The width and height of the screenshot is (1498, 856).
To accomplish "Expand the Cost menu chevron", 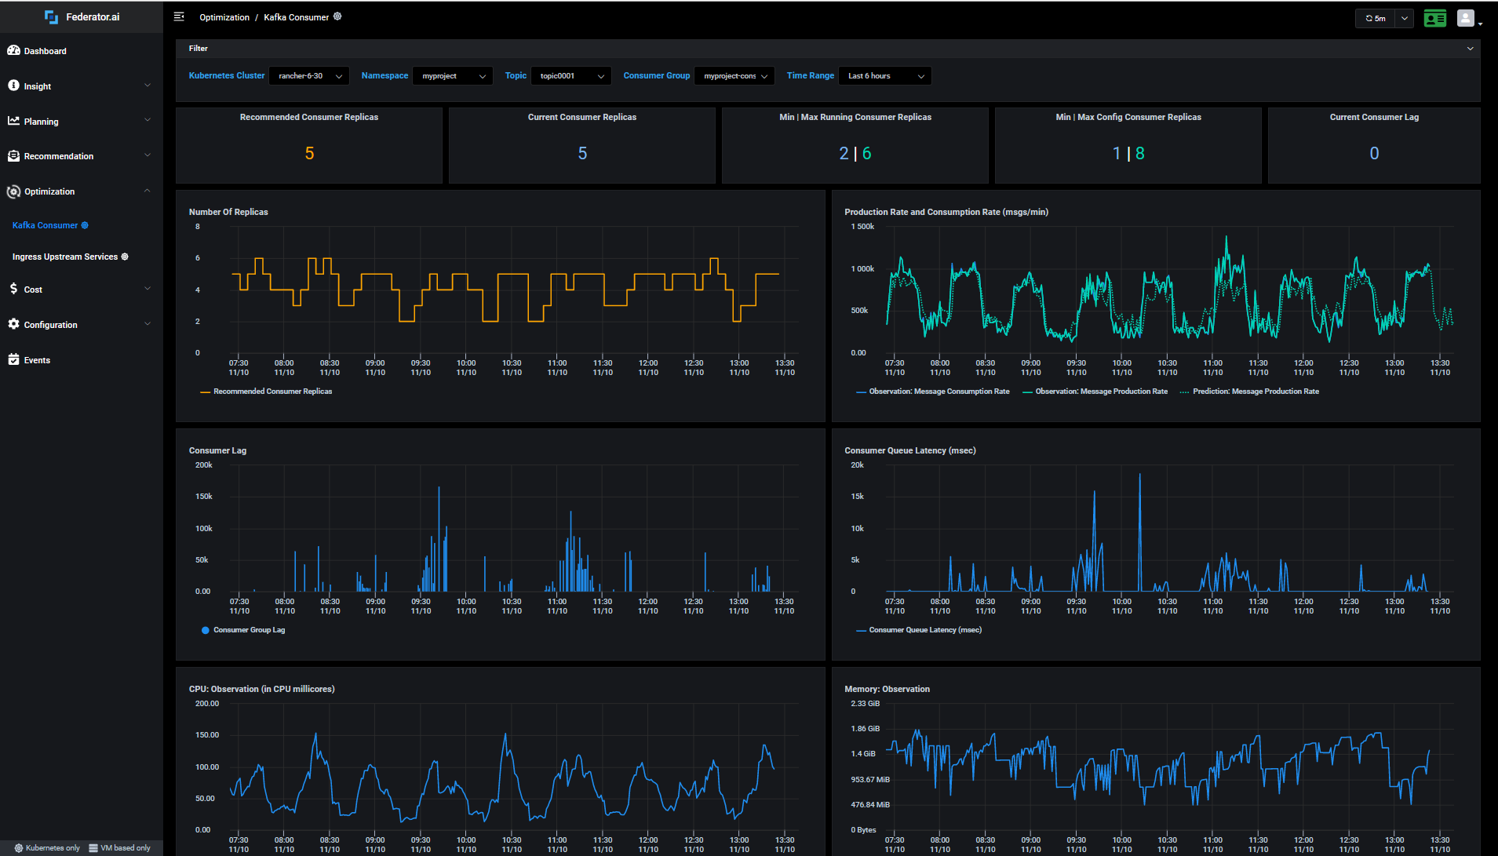I will 148,289.
